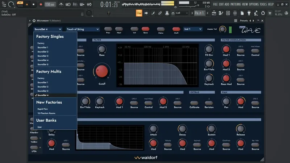The height and width of the screenshot is (163, 290).
Task: Open the FL Studio mixer window
Action: 235,13
